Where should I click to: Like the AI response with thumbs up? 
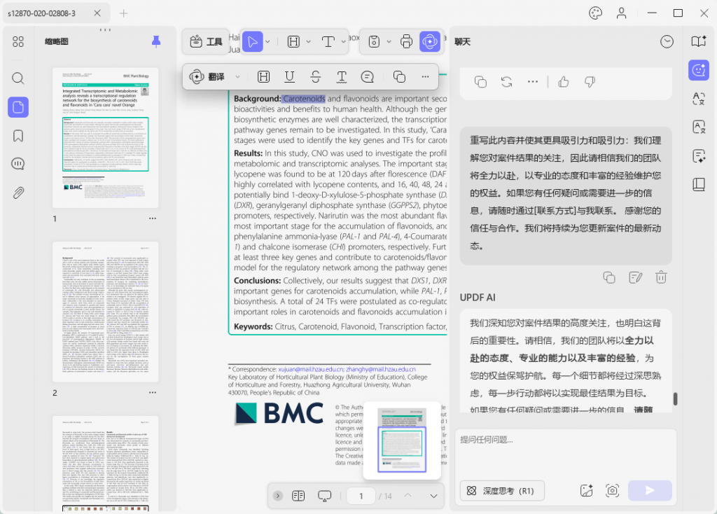[x=564, y=82]
